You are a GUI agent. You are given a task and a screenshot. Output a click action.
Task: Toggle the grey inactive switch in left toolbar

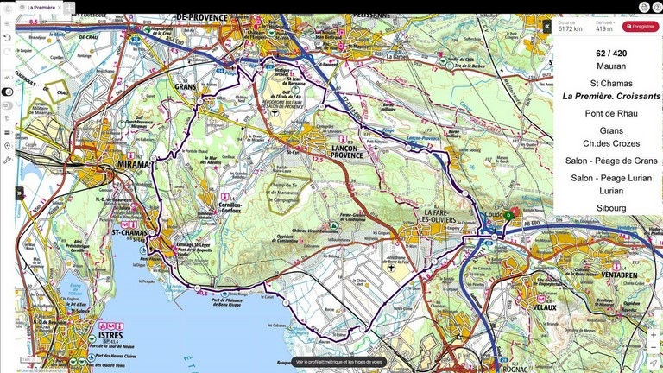point(7,104)
